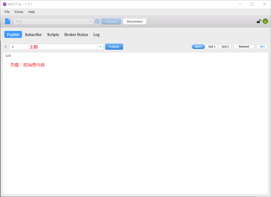Switch to the Scripts tab

tap(53, 35)
